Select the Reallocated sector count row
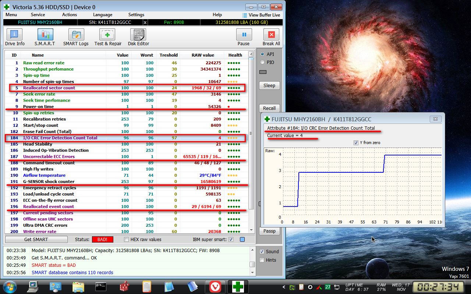Viewport: 471px width, 294px height. [x=127, y=88]
